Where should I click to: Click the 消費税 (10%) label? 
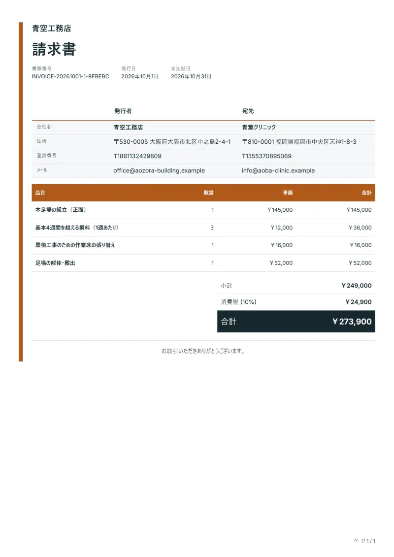pyautogui.click(x=239, y=302)
